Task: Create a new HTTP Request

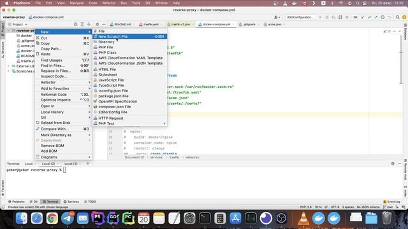Action: tap(129, 118)
